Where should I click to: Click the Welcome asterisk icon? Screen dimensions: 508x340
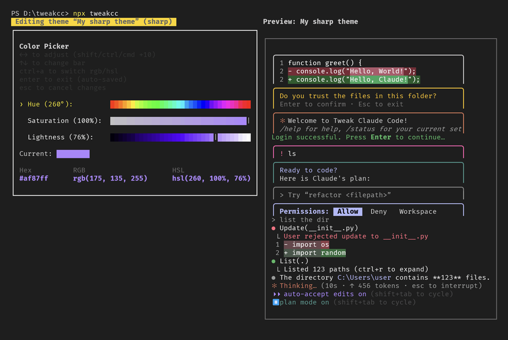tap(282, 121)
